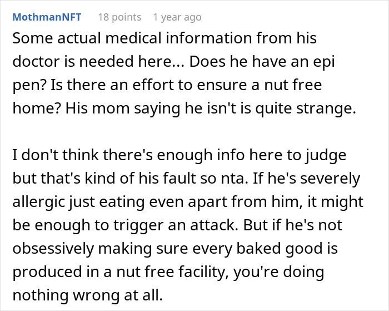Click the 1 year ago timestamp
The width and height of the screenshot is (389, 311).
point(177,17)
